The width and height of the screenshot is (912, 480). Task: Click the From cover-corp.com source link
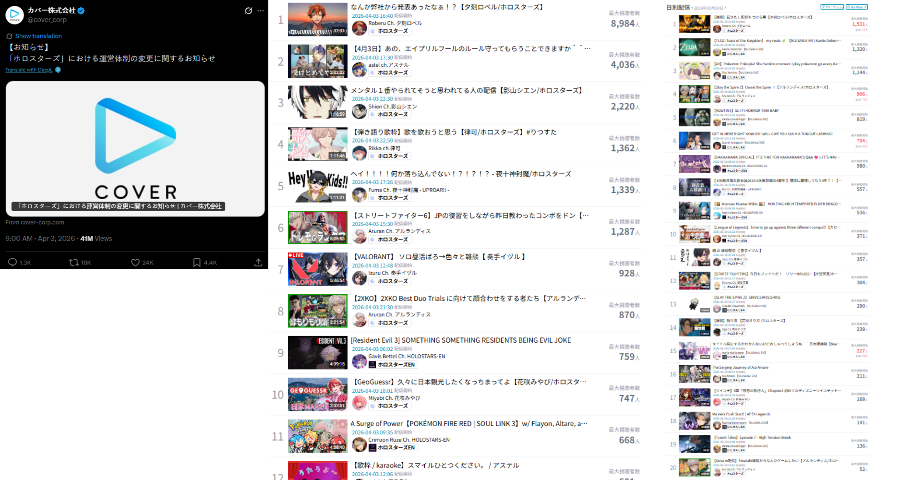pos(35,222)
